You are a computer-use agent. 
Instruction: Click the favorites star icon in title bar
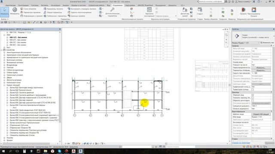[233, 2]
